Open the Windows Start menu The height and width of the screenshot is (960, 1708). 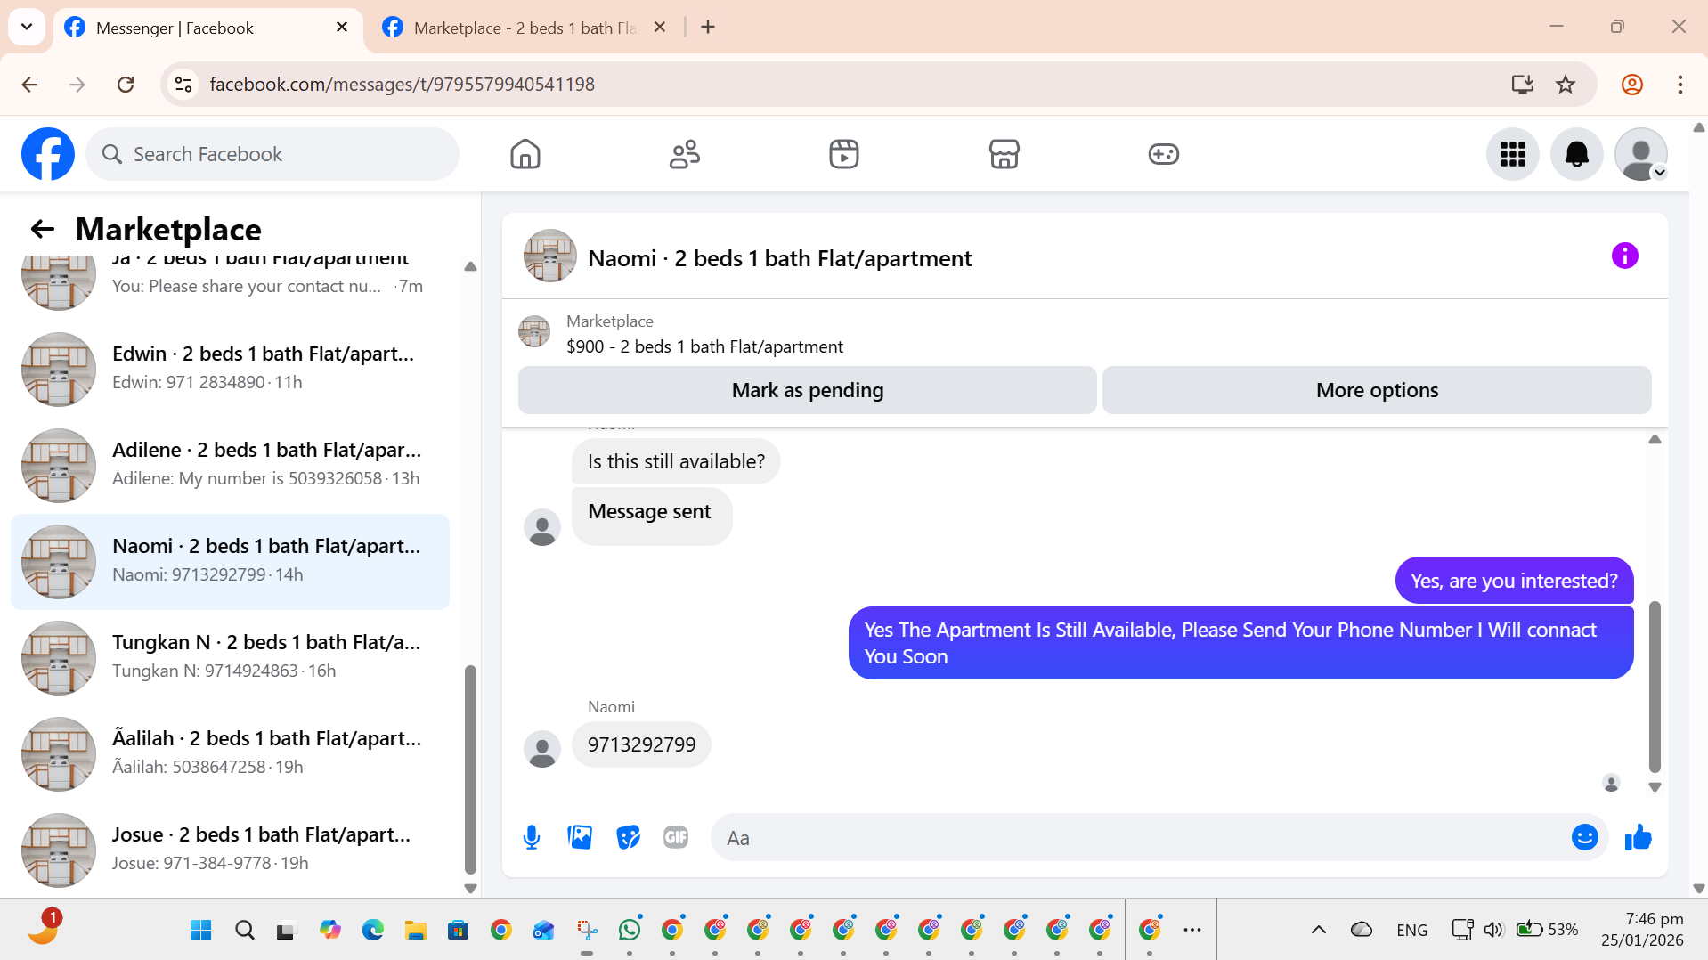[201, 931]
